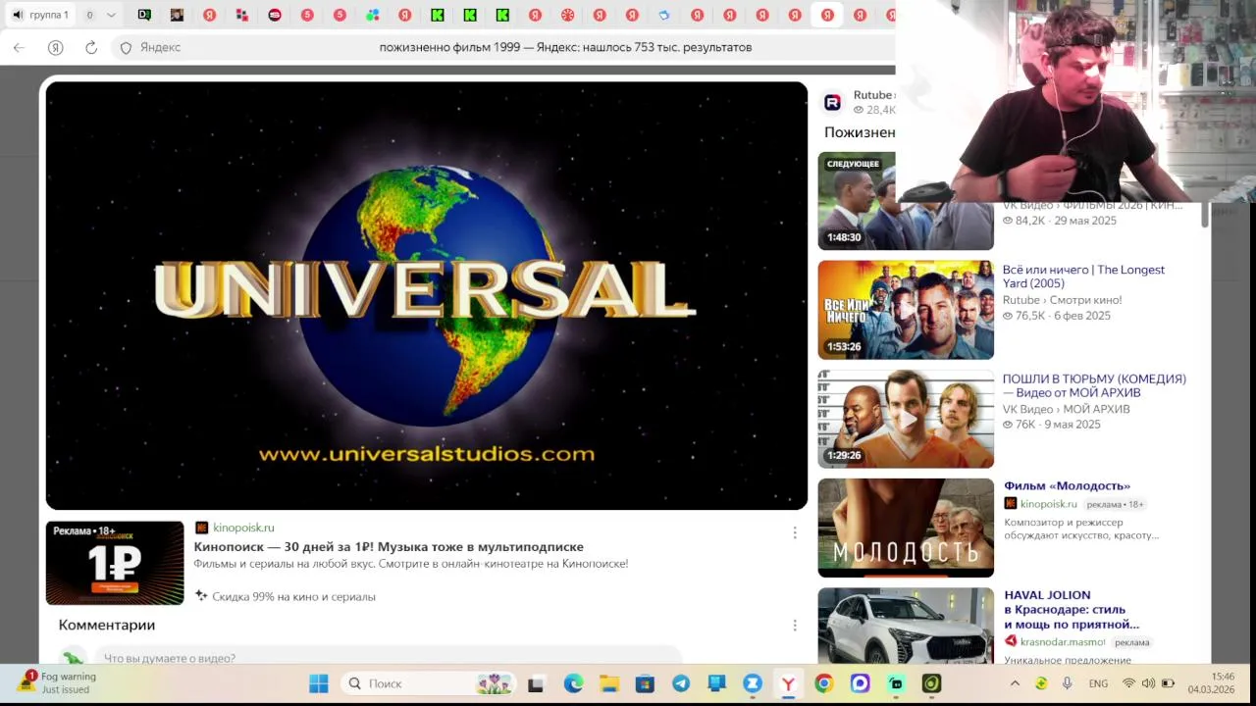Open Wi-Fi network tray icon
Image resolution: width=1256 pixels, height=706 pixels.
tap(1129, 683)
